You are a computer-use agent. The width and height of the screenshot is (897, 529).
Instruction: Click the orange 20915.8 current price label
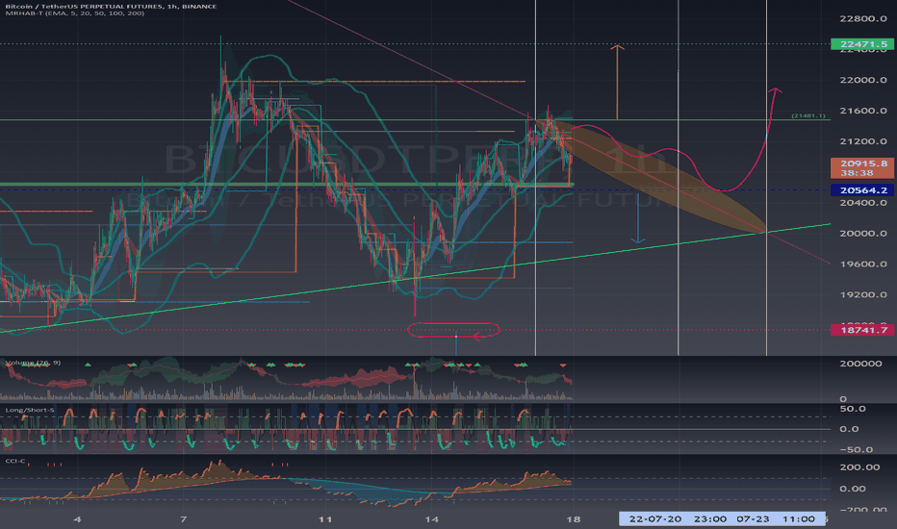862,164
